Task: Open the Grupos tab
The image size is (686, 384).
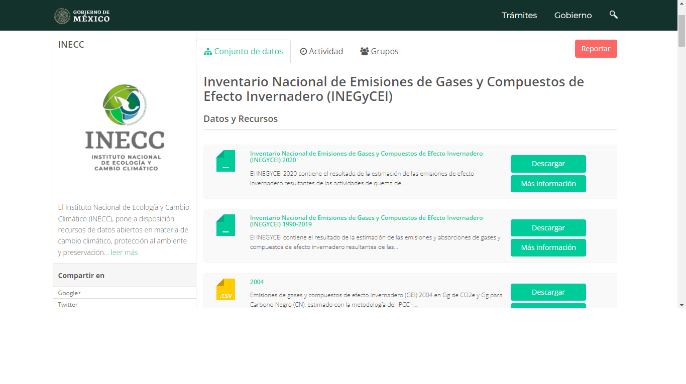Action: [379, 51]
